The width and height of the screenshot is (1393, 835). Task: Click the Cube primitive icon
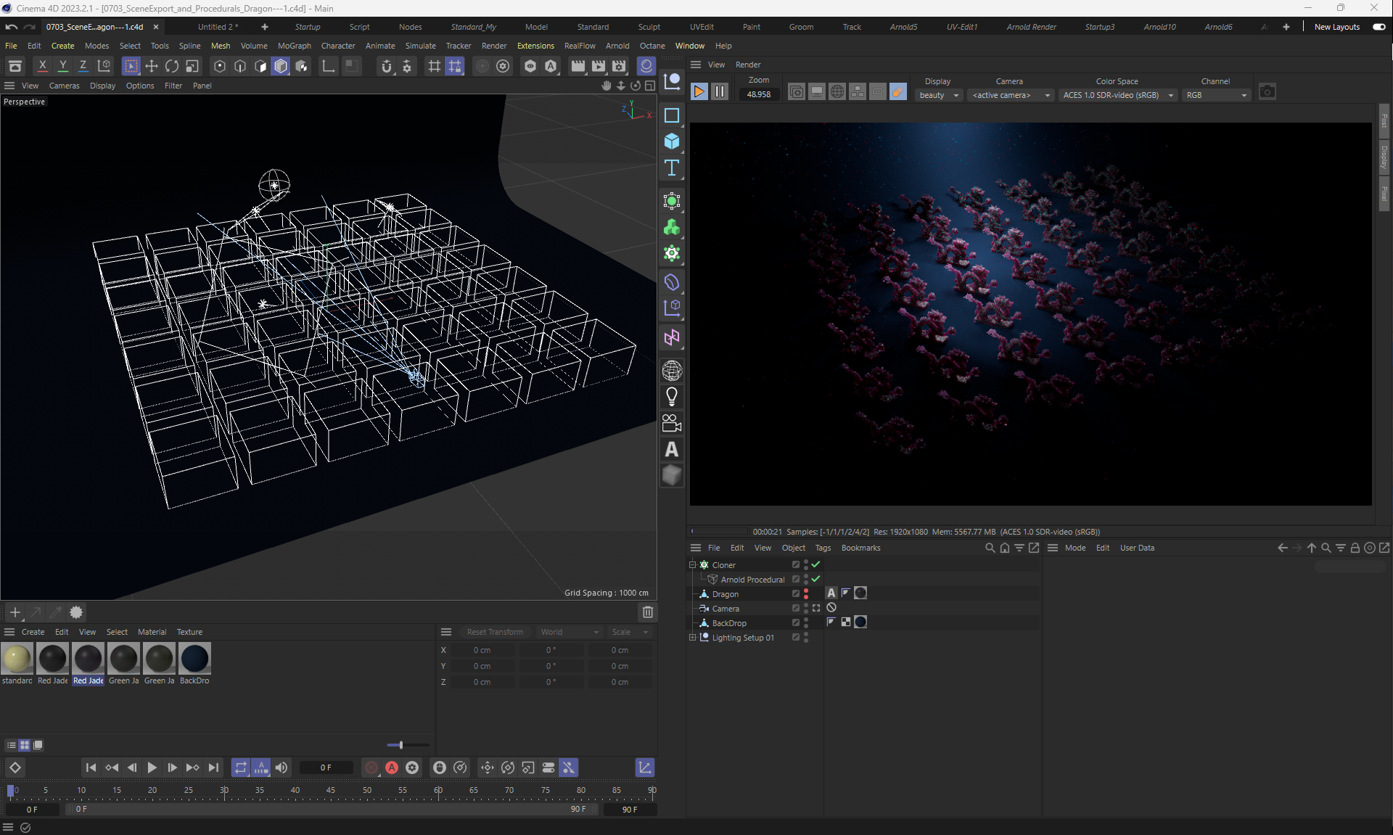click(x=672, y=141)
